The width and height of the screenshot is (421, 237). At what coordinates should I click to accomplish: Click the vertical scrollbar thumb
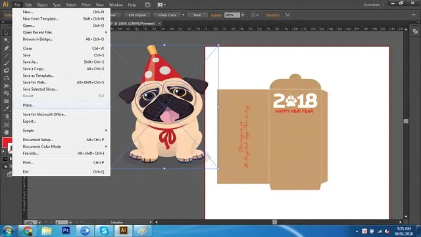(406, 121)
